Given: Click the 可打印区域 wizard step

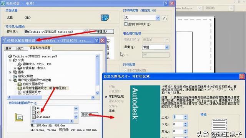Looking at the screenshot, I should click(x=116, y=96).
